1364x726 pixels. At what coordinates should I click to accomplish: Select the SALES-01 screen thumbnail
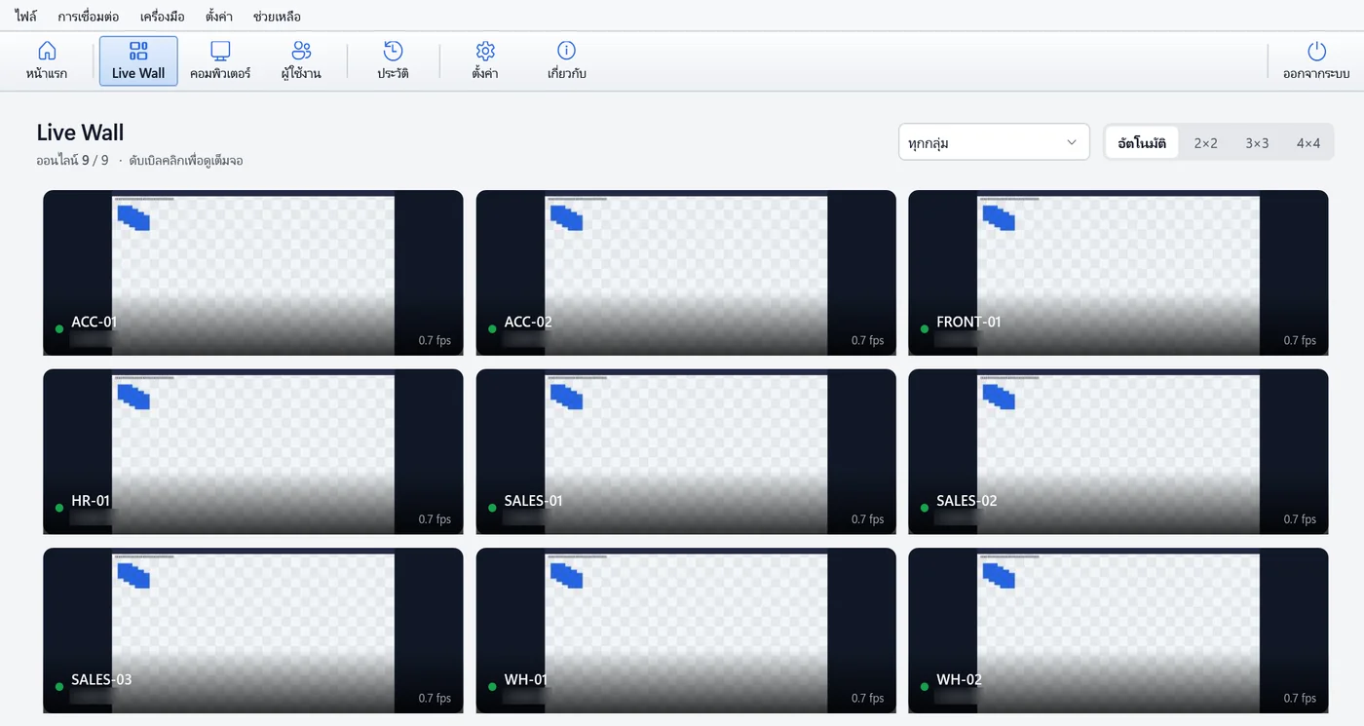(686, 451)
